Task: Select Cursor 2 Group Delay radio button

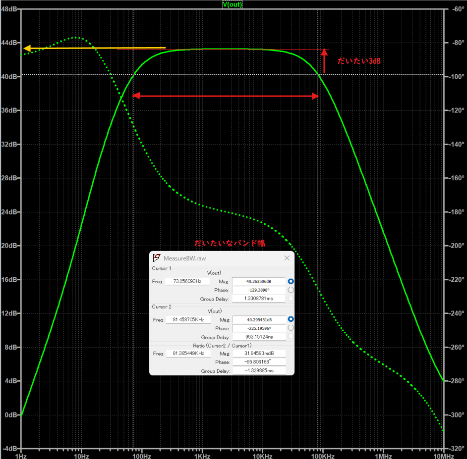Action: 291,336
